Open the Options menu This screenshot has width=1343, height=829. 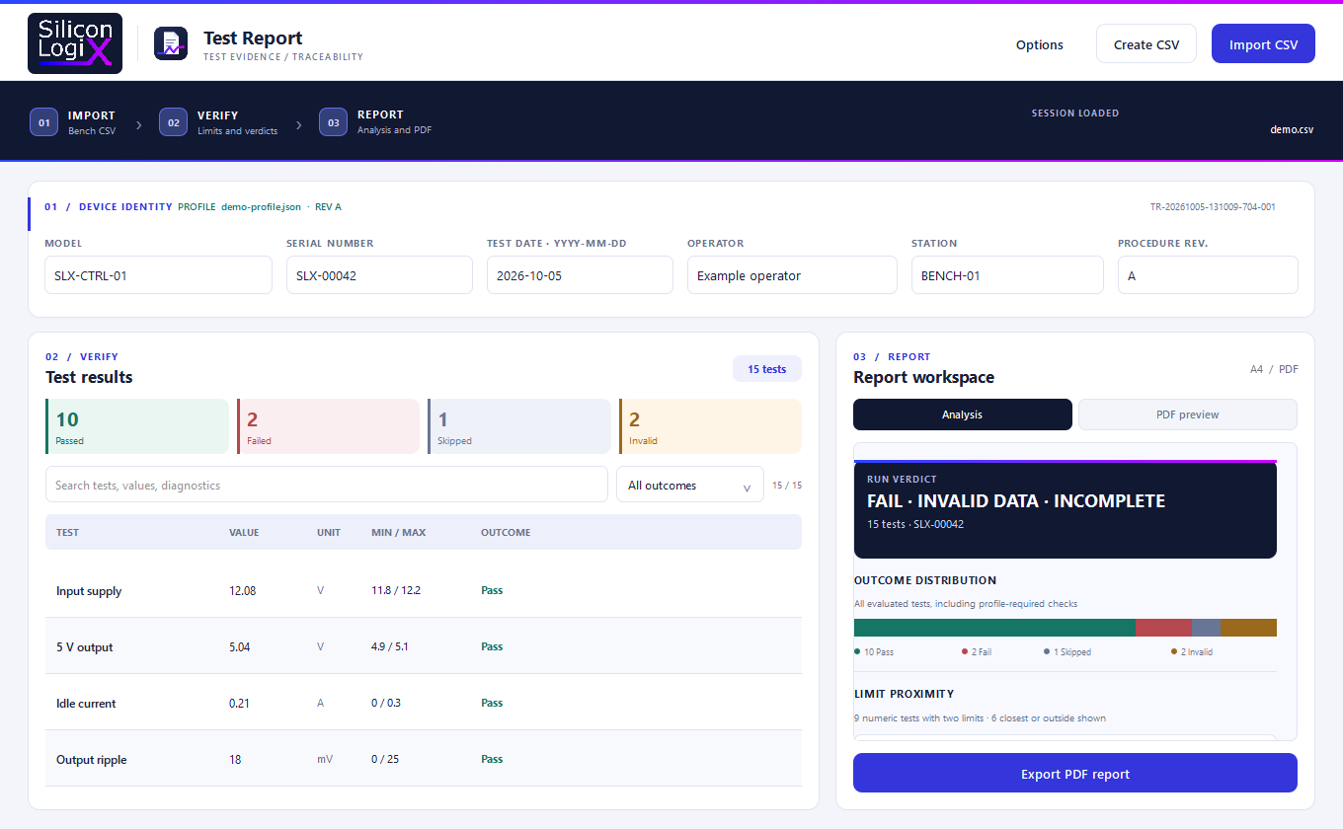[1040, 44]
